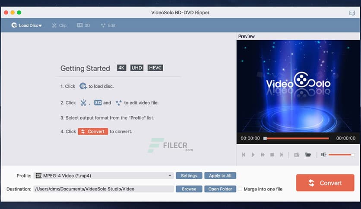Stop the preview playback
Image resolution: width=361 pixels, height=209 pixels.
(272, 155)
